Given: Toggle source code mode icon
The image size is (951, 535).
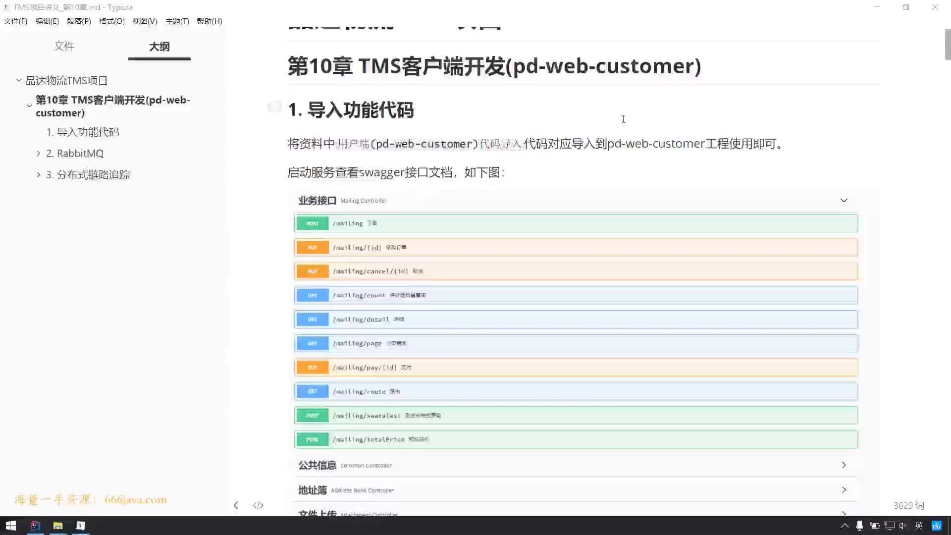Looking at the screenshot, I should (258, 505).
